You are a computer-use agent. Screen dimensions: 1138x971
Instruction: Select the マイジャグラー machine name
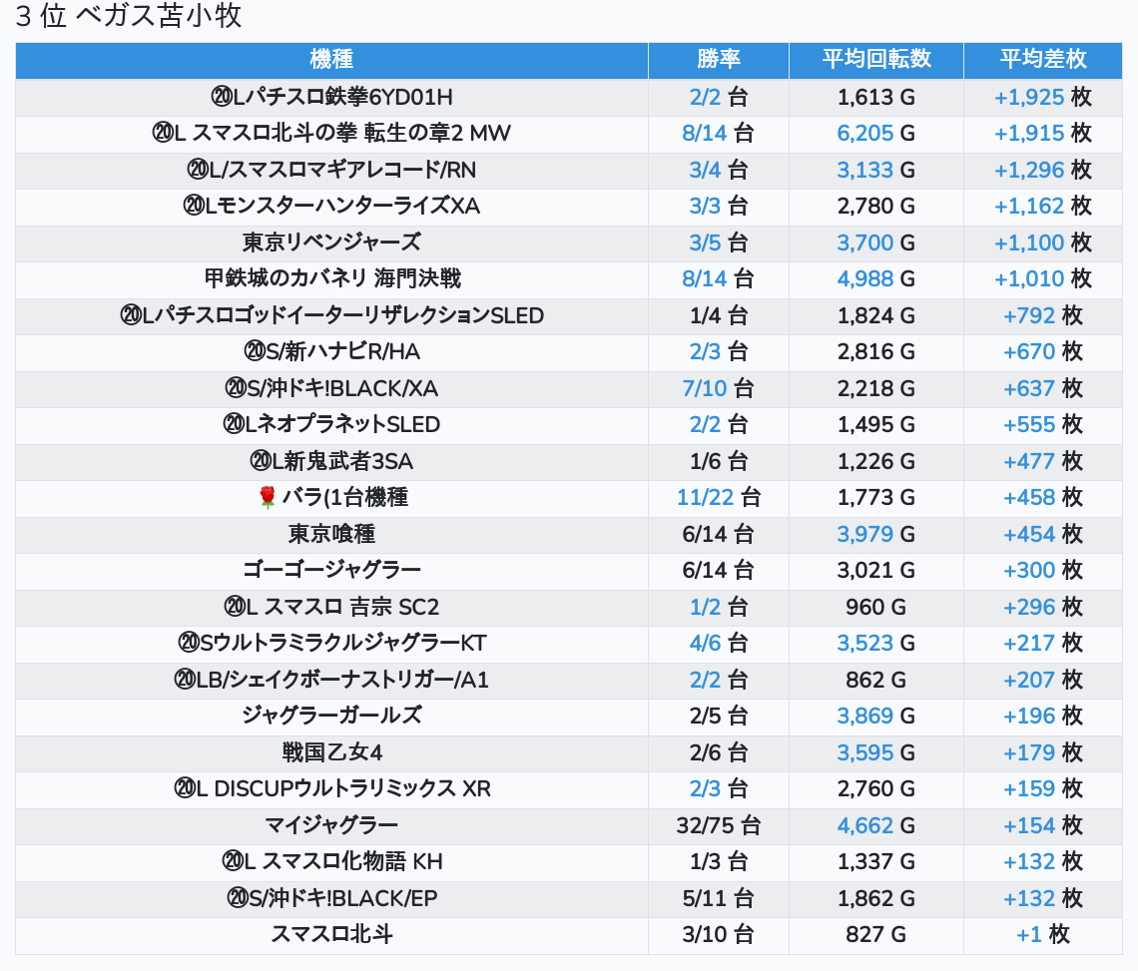coord(331,825)
